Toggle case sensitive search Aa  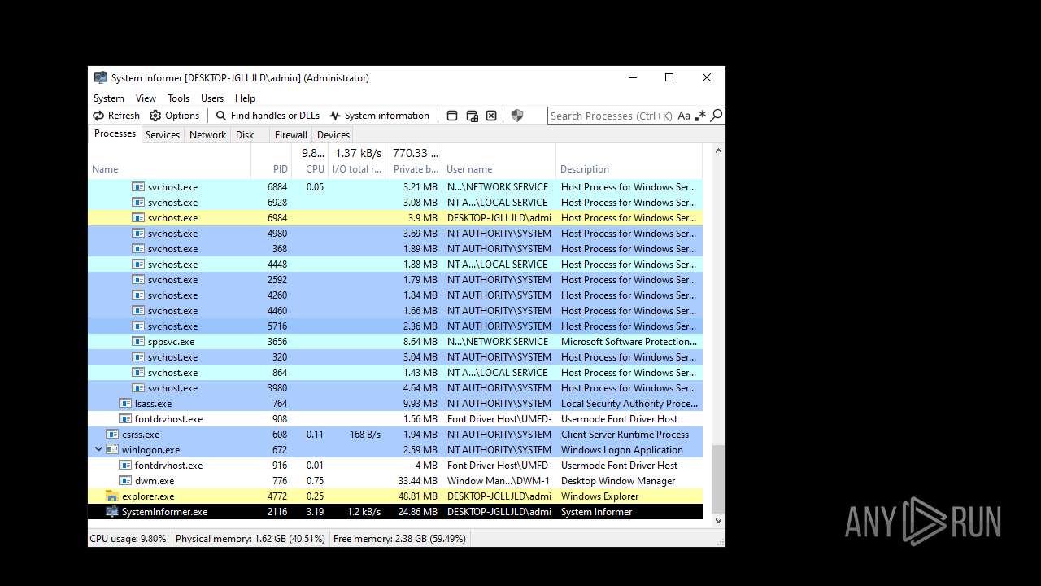coord(684,116)
